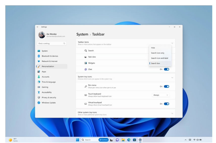
Task: Click Settings gear on the taskbar
Action: tap(140, 140)
